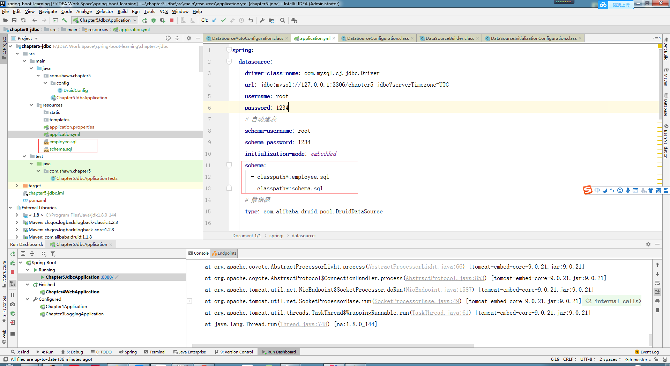
Task: Open the Database tool window on right sidebar
Action: coord(666,105)
